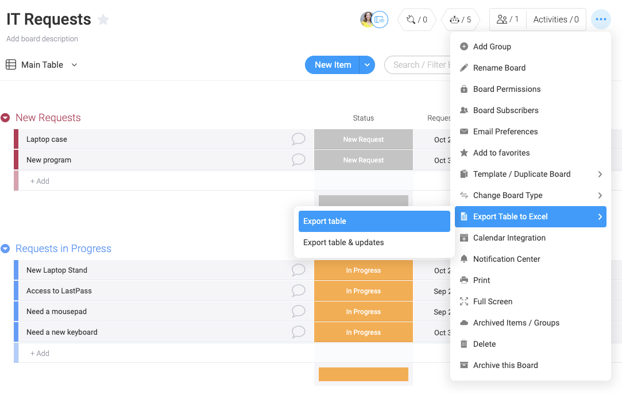Image resolution: width=622 pixels, height=395 pixels.
Task: Expand Template / Duplicate Board submenu arrow
Action: pyautogui.click(x=600, y=174)
